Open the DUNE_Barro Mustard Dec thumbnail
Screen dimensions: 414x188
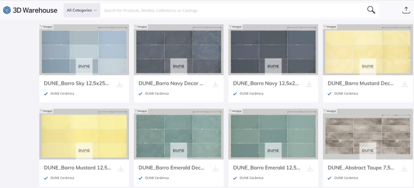(368, 50)
